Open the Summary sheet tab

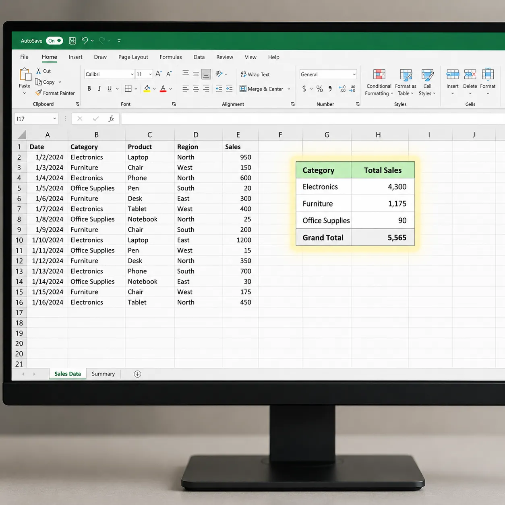[103, 374]
